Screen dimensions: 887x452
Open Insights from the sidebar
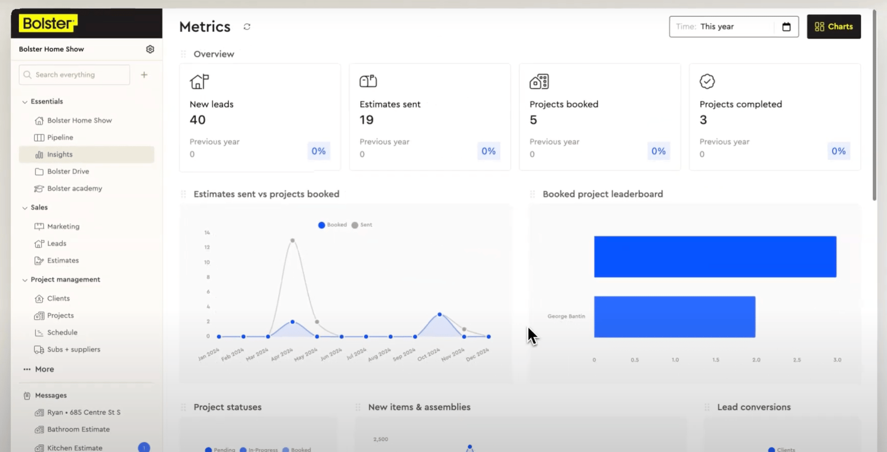point(59,154)
